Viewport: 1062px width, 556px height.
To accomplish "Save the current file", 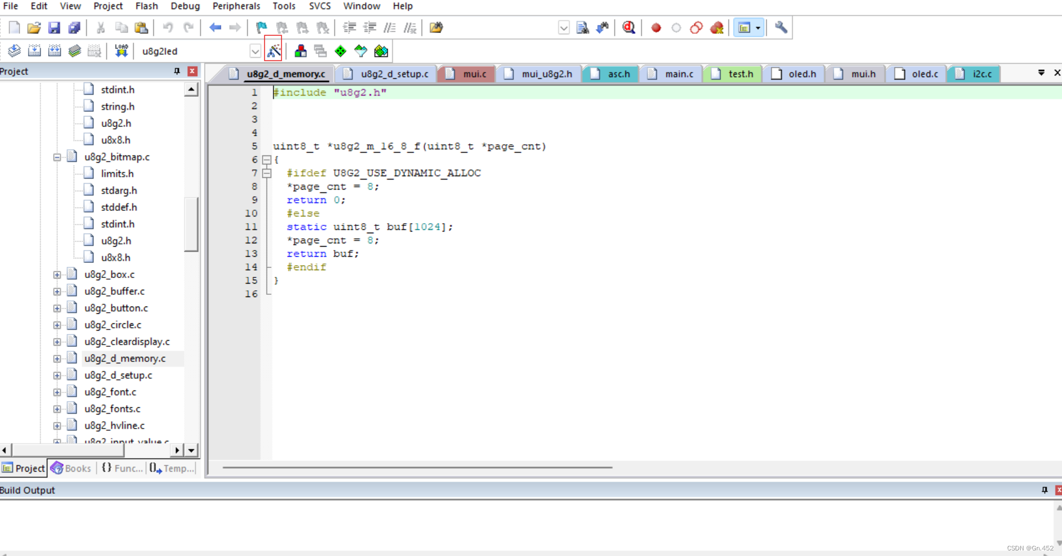I will [54, 27].
